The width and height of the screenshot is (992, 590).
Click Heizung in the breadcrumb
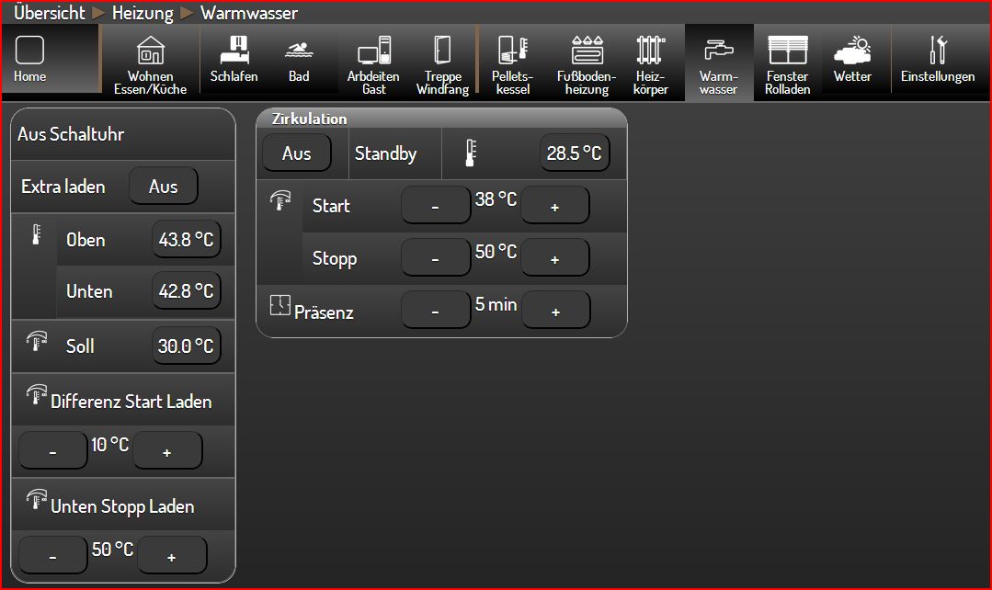(x=143, y=13)
